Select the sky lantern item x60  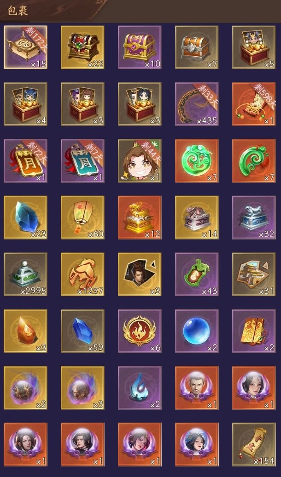click(x=82, y=217)
